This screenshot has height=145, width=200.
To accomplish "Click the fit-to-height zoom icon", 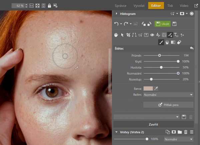I will [43, 6].
